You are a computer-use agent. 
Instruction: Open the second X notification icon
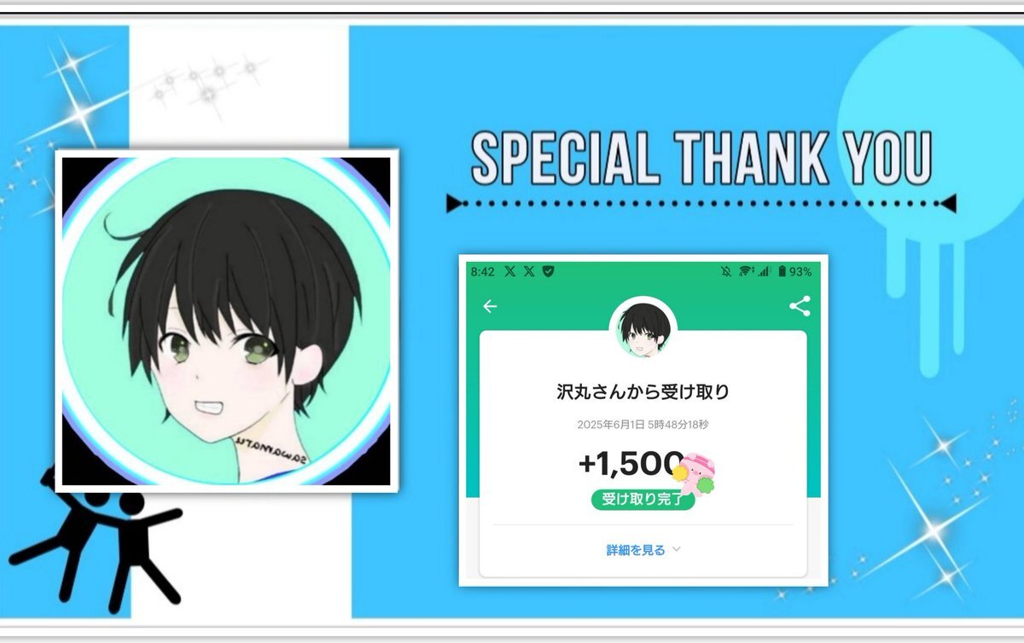pos(529,271)
